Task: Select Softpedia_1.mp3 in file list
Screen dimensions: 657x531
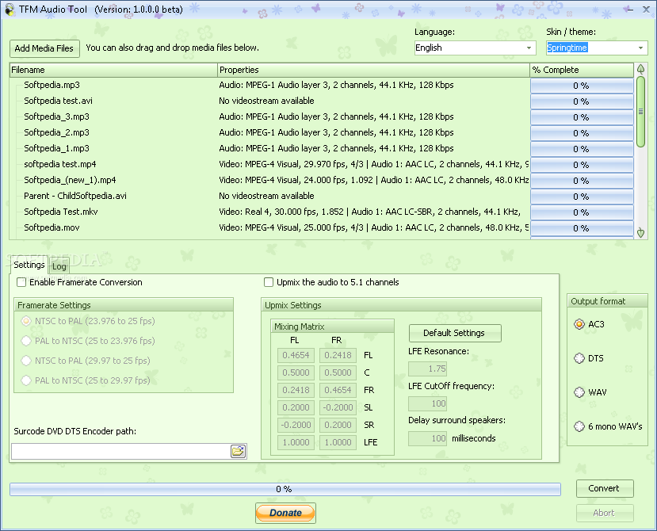Action: [x=56, y=149]
